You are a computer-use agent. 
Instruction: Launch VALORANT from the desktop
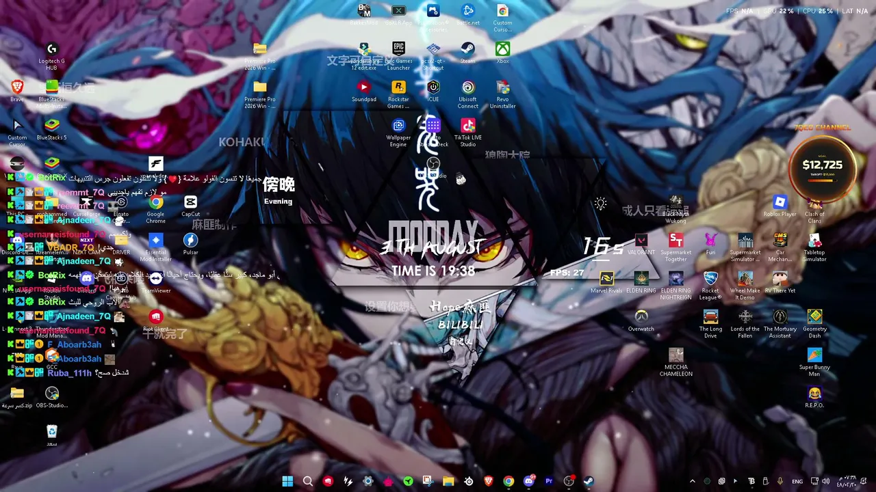coord(641,245)
